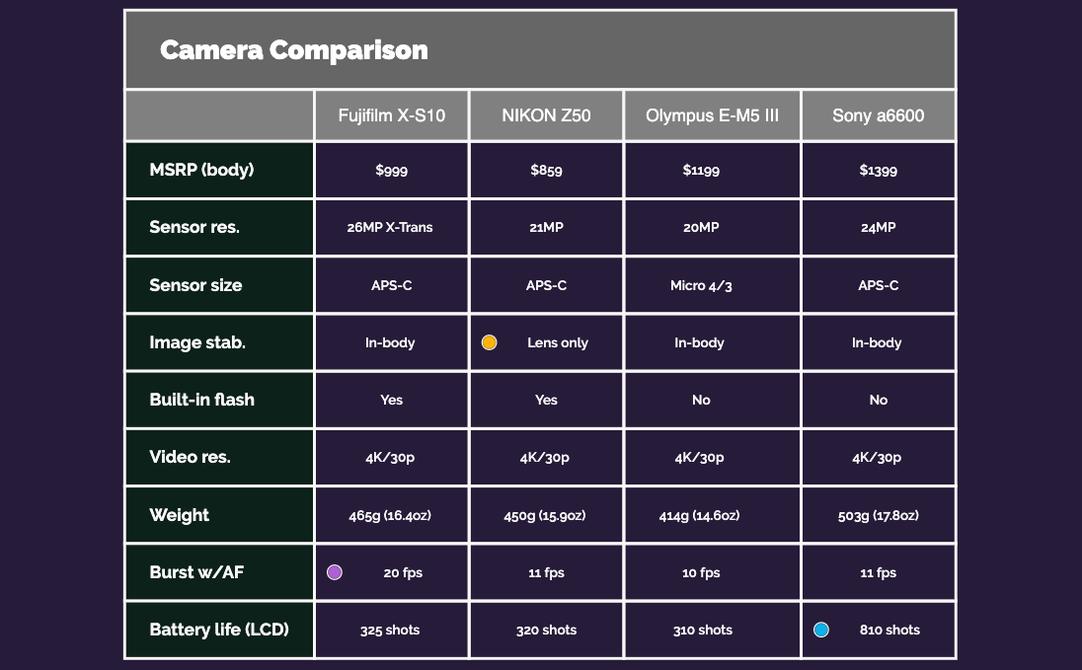Image resolution: width=1082 pixels, height=670 pixels.
Task: Click the purple dot beside 20 fps
Action: [x=335, y=572]
